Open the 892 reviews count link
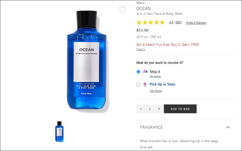Viewport: 242px width, 151px height. coord(178,22)
